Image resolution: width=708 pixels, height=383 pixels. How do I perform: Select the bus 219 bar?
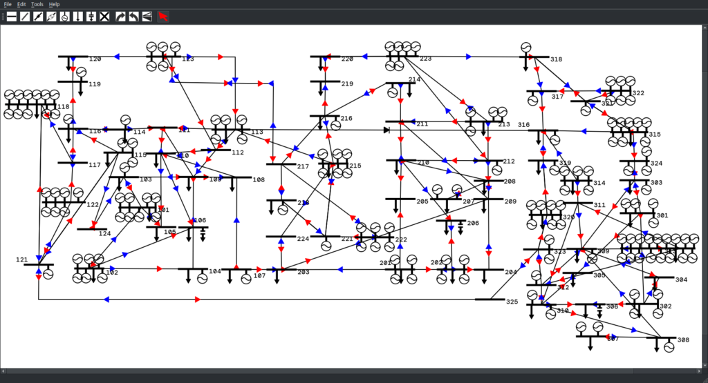click(325, 81)
